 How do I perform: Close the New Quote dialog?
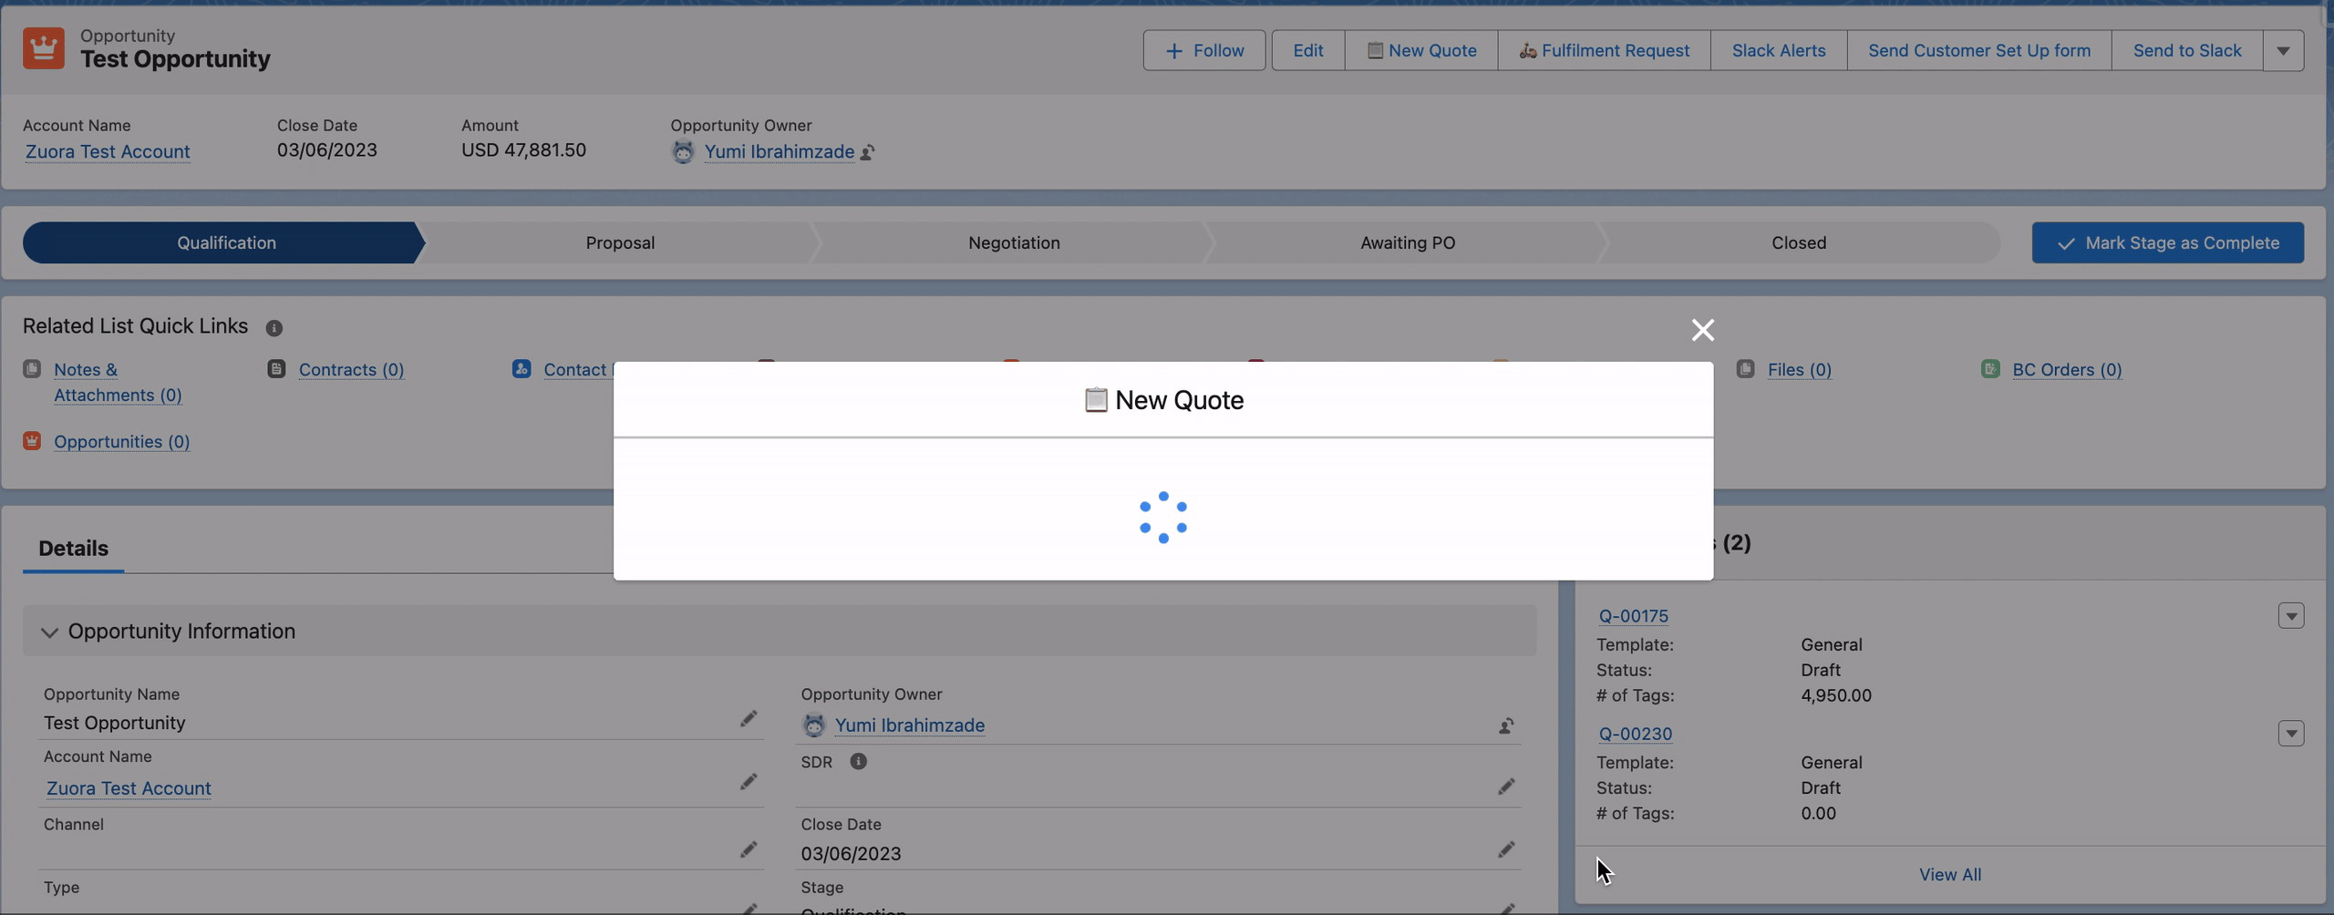(x=1702, y=330)
